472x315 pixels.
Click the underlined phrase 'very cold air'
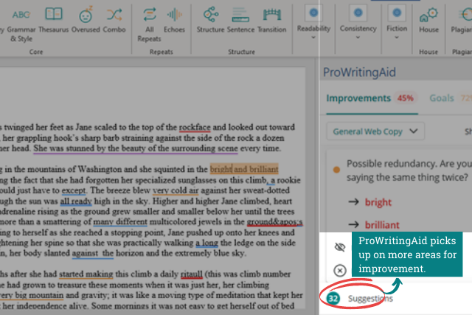(x=176, y=190)
